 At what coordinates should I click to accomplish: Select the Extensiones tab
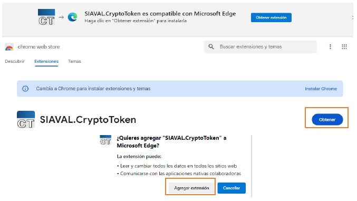[x=46, y=61]
